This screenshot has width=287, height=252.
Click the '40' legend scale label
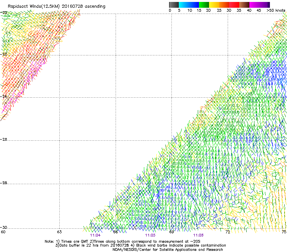coord(249,10)
